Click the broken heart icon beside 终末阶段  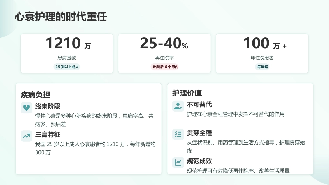pyautogui.click(x=26, y=108)
